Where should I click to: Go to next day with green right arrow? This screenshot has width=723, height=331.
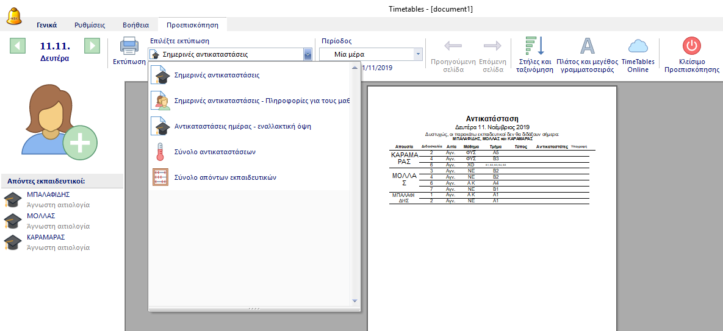[x=92, y=46]
